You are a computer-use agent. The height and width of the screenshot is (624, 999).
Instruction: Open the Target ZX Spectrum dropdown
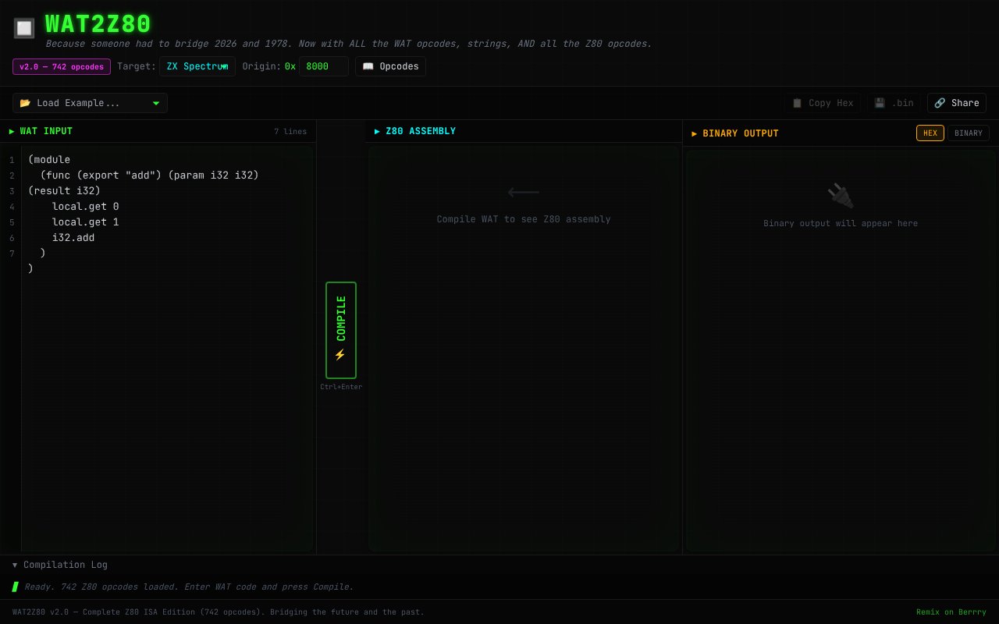pyautogui.click(x=197, y=66)
